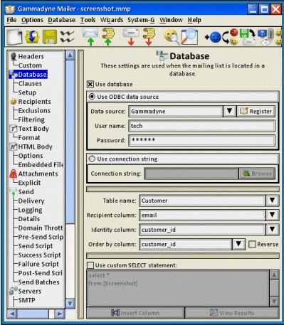Enable the Reverse order checkbox
Image resolution: width=284 pixels, height=325 pixels.
pos(252,244)
